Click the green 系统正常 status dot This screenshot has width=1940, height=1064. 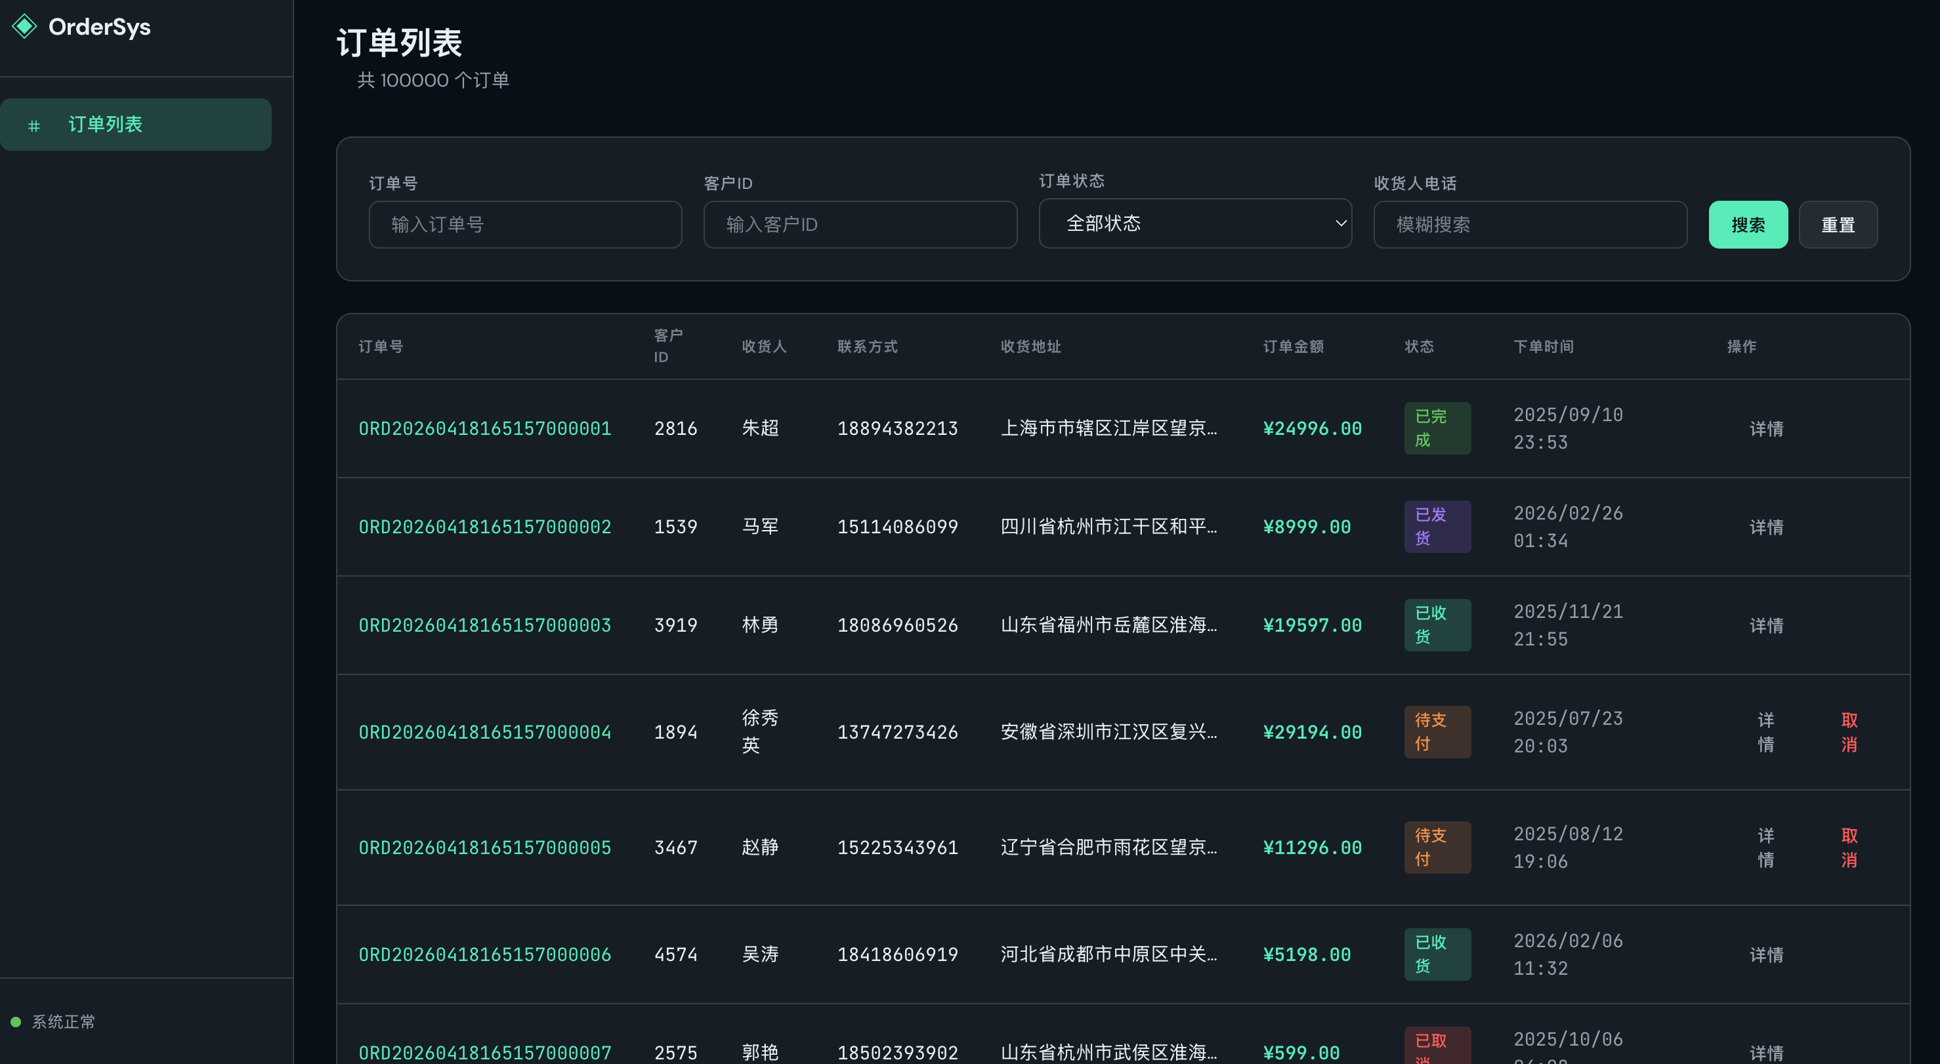16,1022
